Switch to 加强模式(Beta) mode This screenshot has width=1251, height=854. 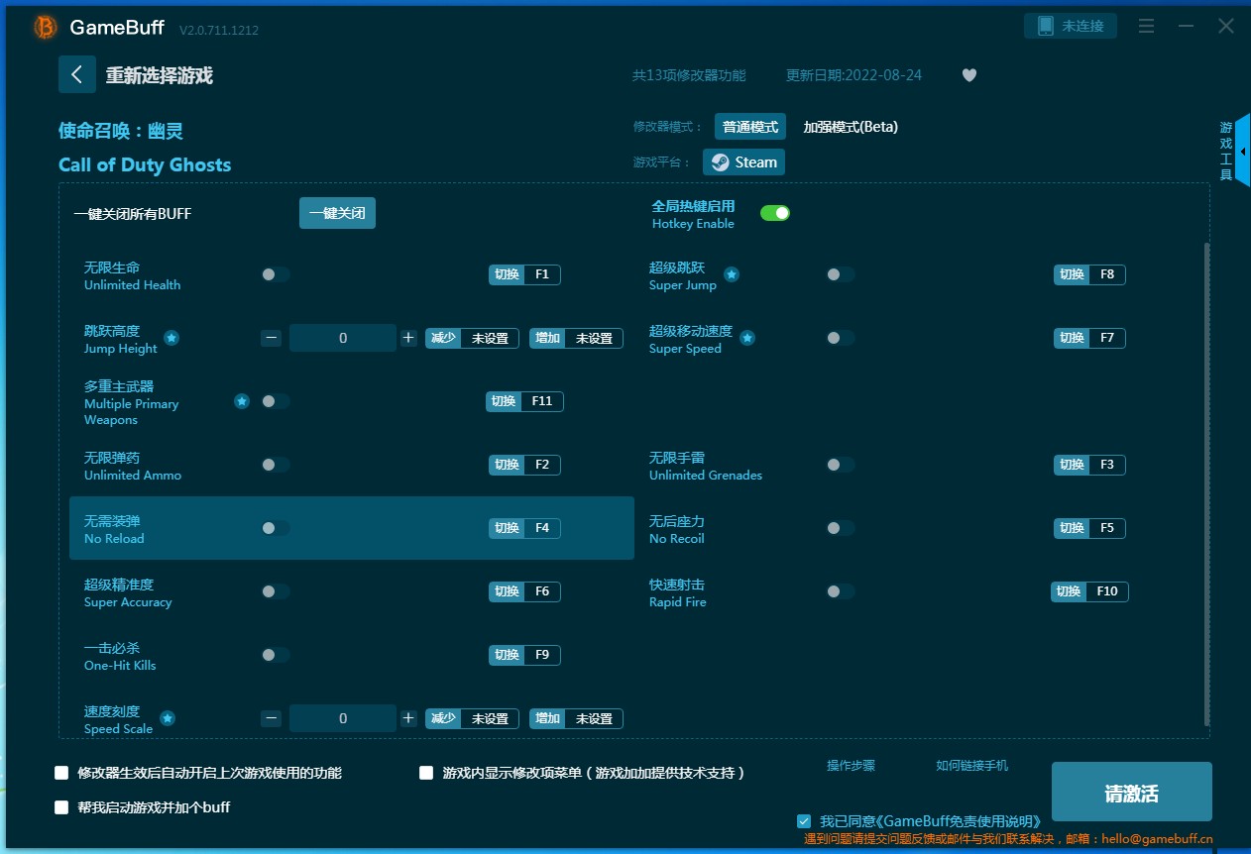click(x=851, y=127)
